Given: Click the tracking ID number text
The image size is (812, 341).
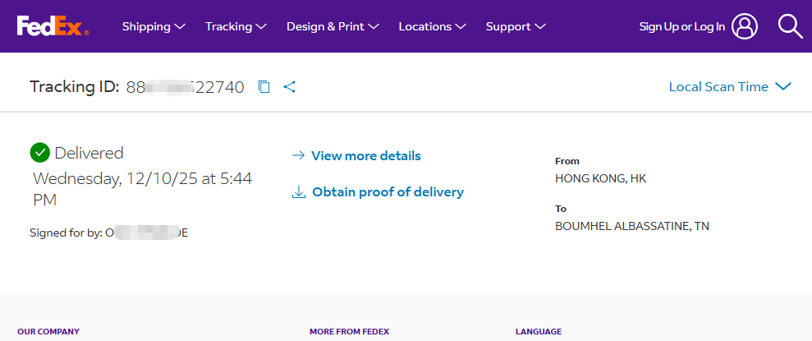Looking at the screenshot, I should click(x=185, y=87).
